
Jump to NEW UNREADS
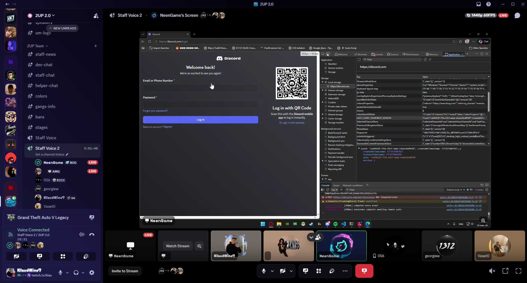(63, 28)
